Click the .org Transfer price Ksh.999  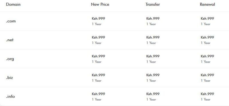(153, 56)
